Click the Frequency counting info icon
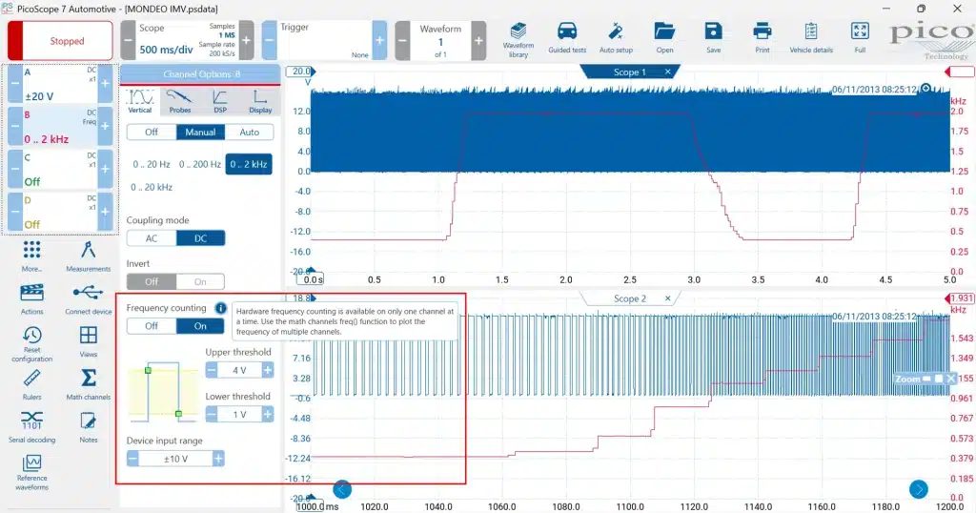 [220, 308]
